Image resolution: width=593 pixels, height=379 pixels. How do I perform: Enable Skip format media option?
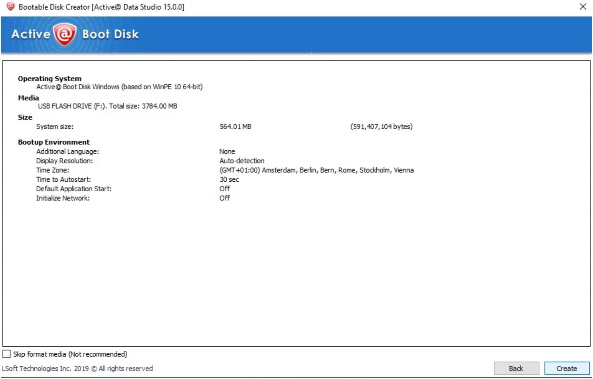[6, 354]
